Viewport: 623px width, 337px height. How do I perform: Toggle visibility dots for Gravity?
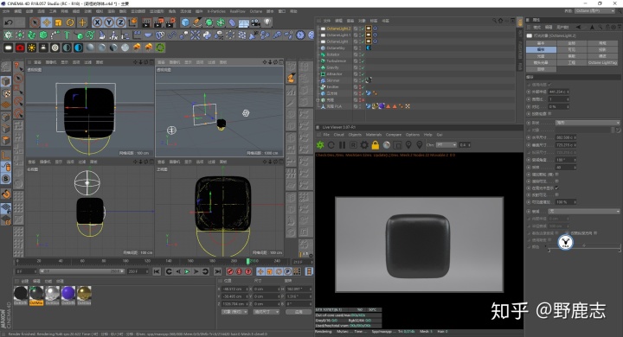(x=360, y=67)
